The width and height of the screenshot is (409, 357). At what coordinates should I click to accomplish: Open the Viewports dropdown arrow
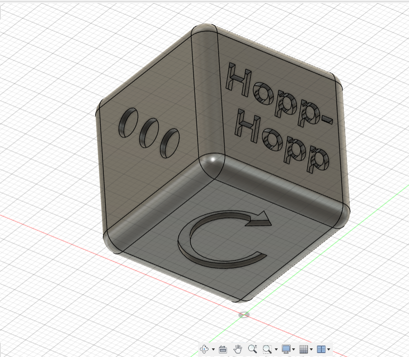click(x=329, y=349)
